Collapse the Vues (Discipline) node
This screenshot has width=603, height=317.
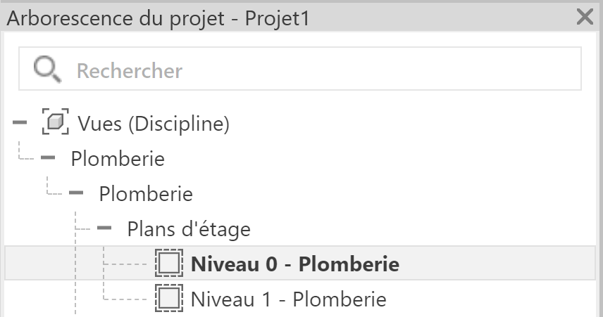pyautogui.click(x=20, y=122)
